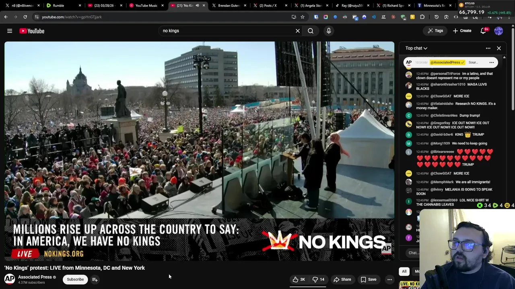
Task: Open the browser history clock icon
Action: coord(437,17)
